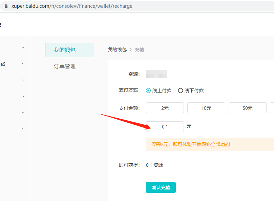Click the browser URL xuper.baidu.com address

tap(72, 6)
